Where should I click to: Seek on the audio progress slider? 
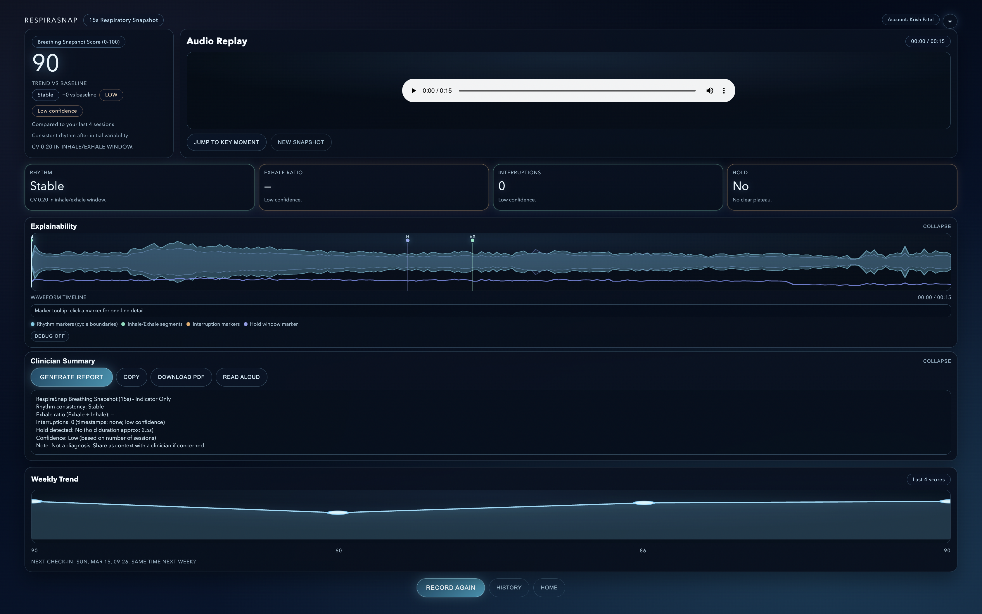click(x=577, y=91)
